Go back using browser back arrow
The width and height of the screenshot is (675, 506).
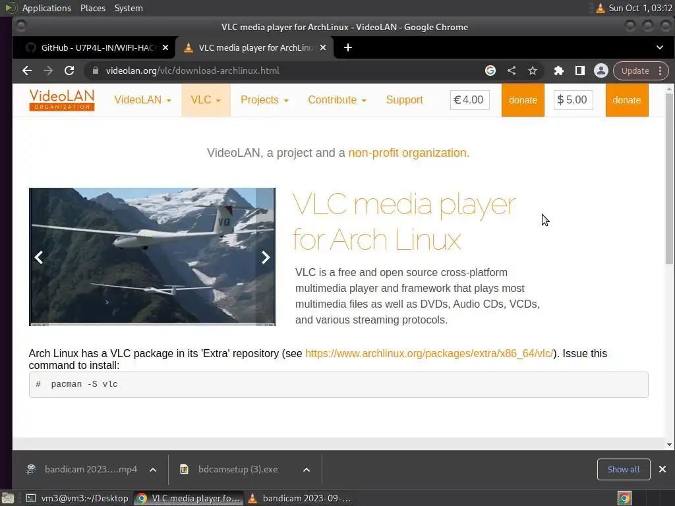(x=26, y=70)
